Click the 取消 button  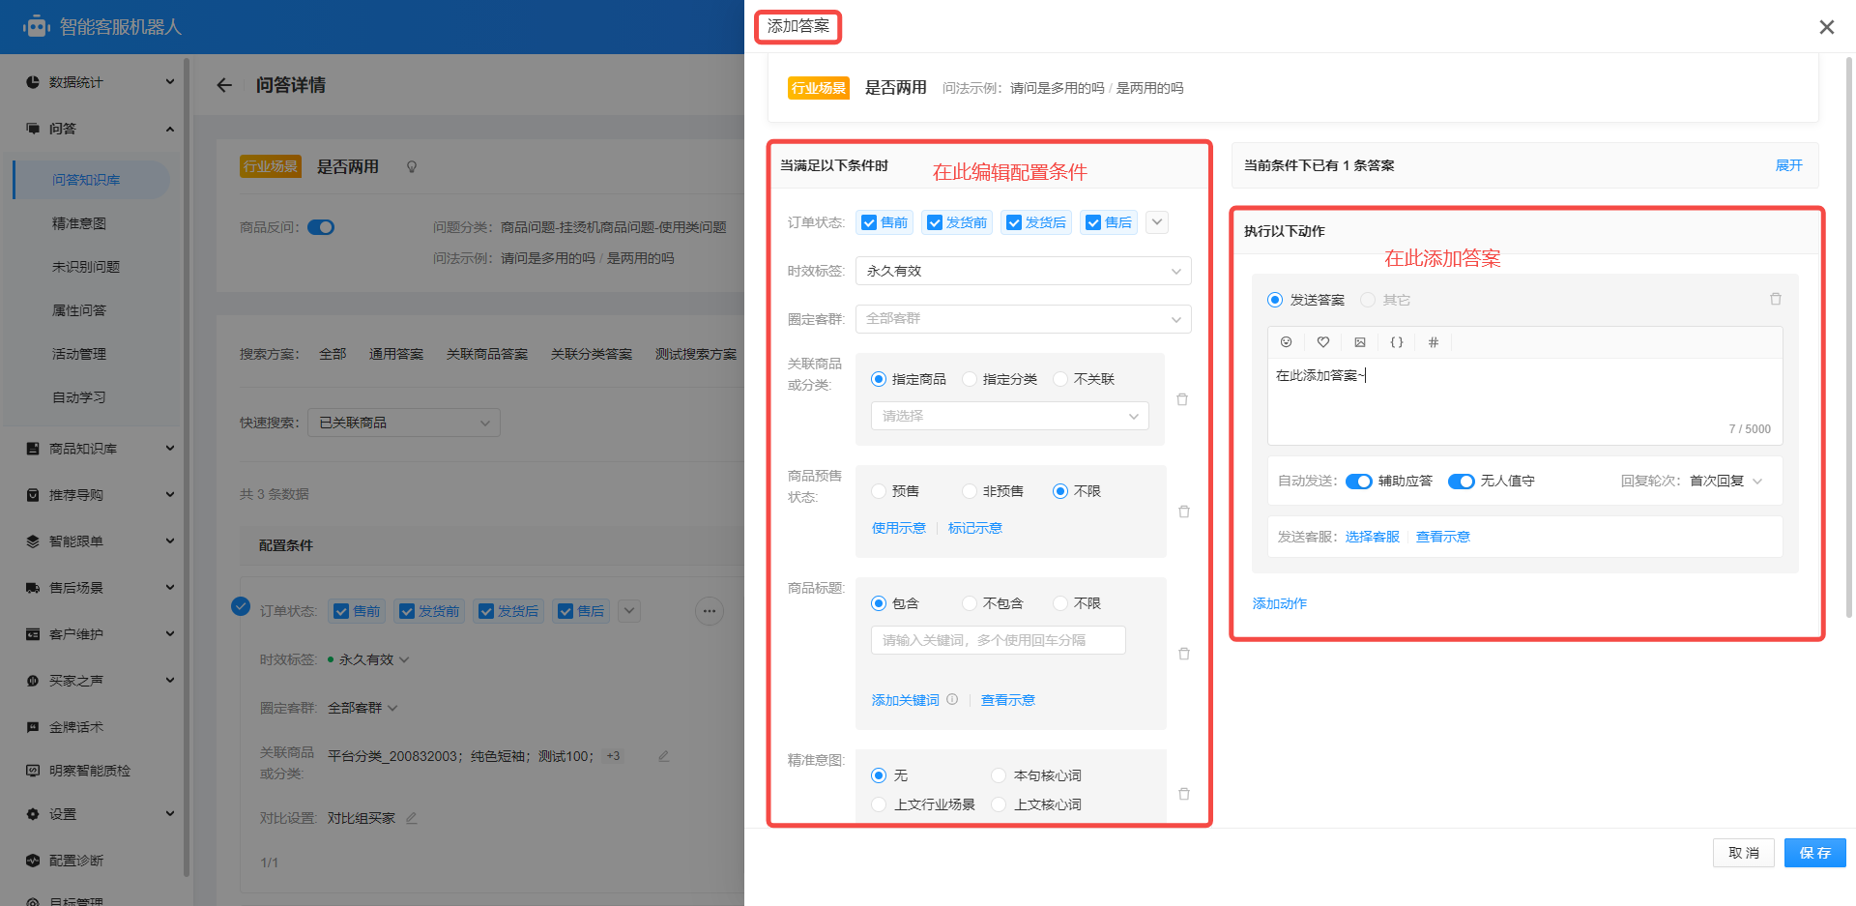(1743, 853)
